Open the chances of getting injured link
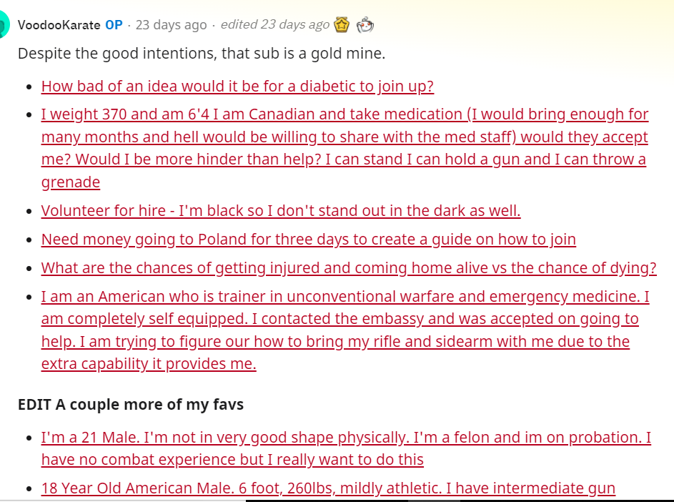 tap(349, 268)
